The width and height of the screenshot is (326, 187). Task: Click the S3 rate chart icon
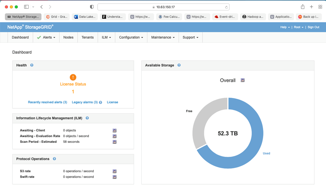point(114,171)
